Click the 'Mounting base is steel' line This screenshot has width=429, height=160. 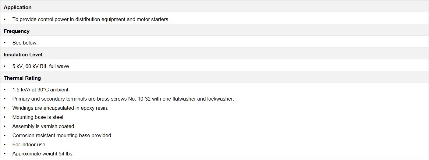pyautogui.click(x=38, y=117)
